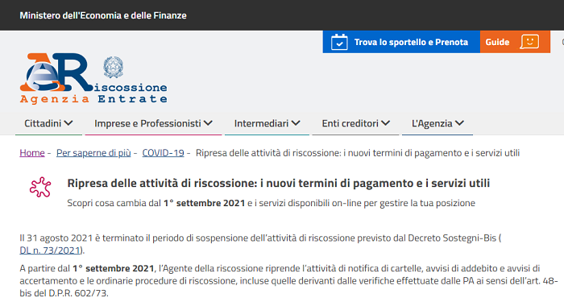Open the DL n. 73/2021 link
The image size is (564, 298).
[51, 250]
